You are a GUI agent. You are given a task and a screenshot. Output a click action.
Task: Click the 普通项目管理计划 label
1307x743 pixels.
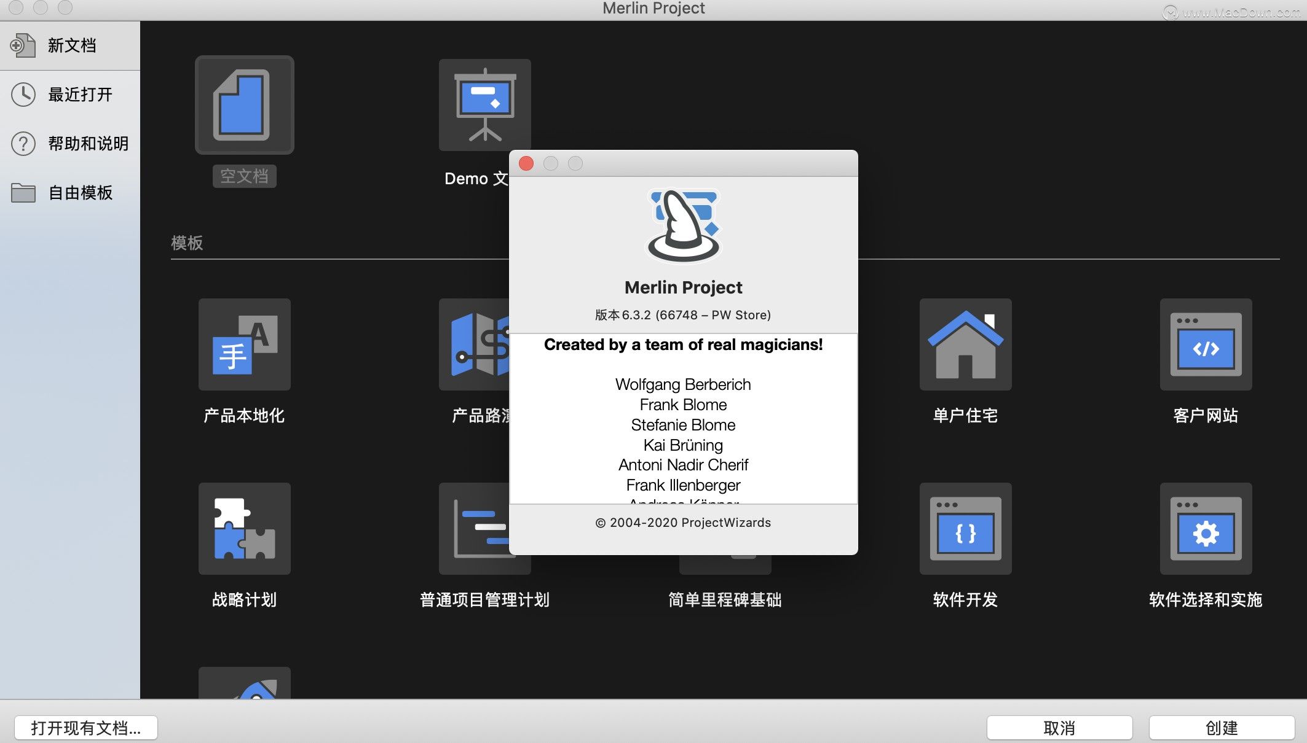pos(484,600)
